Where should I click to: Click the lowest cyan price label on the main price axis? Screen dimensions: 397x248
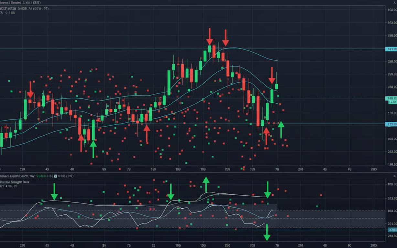pyautogui.click(x=392, y=124)
